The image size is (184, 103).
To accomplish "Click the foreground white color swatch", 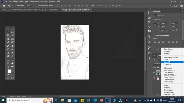I will 9,71.
